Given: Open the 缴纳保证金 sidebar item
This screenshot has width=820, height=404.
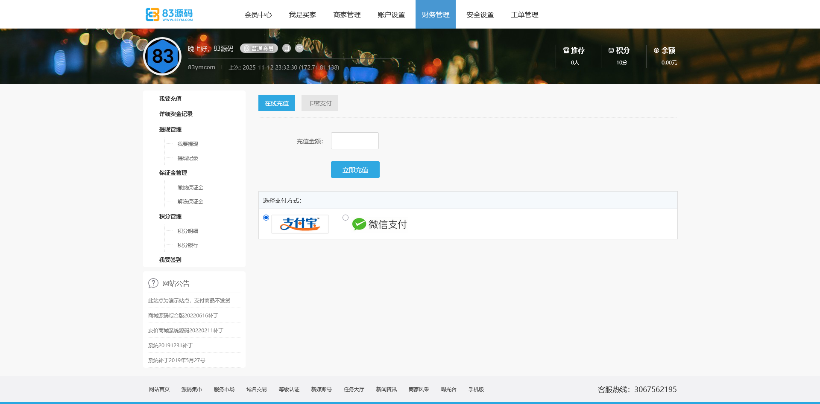Looking at the screenshot, I should tap(190, 188).
